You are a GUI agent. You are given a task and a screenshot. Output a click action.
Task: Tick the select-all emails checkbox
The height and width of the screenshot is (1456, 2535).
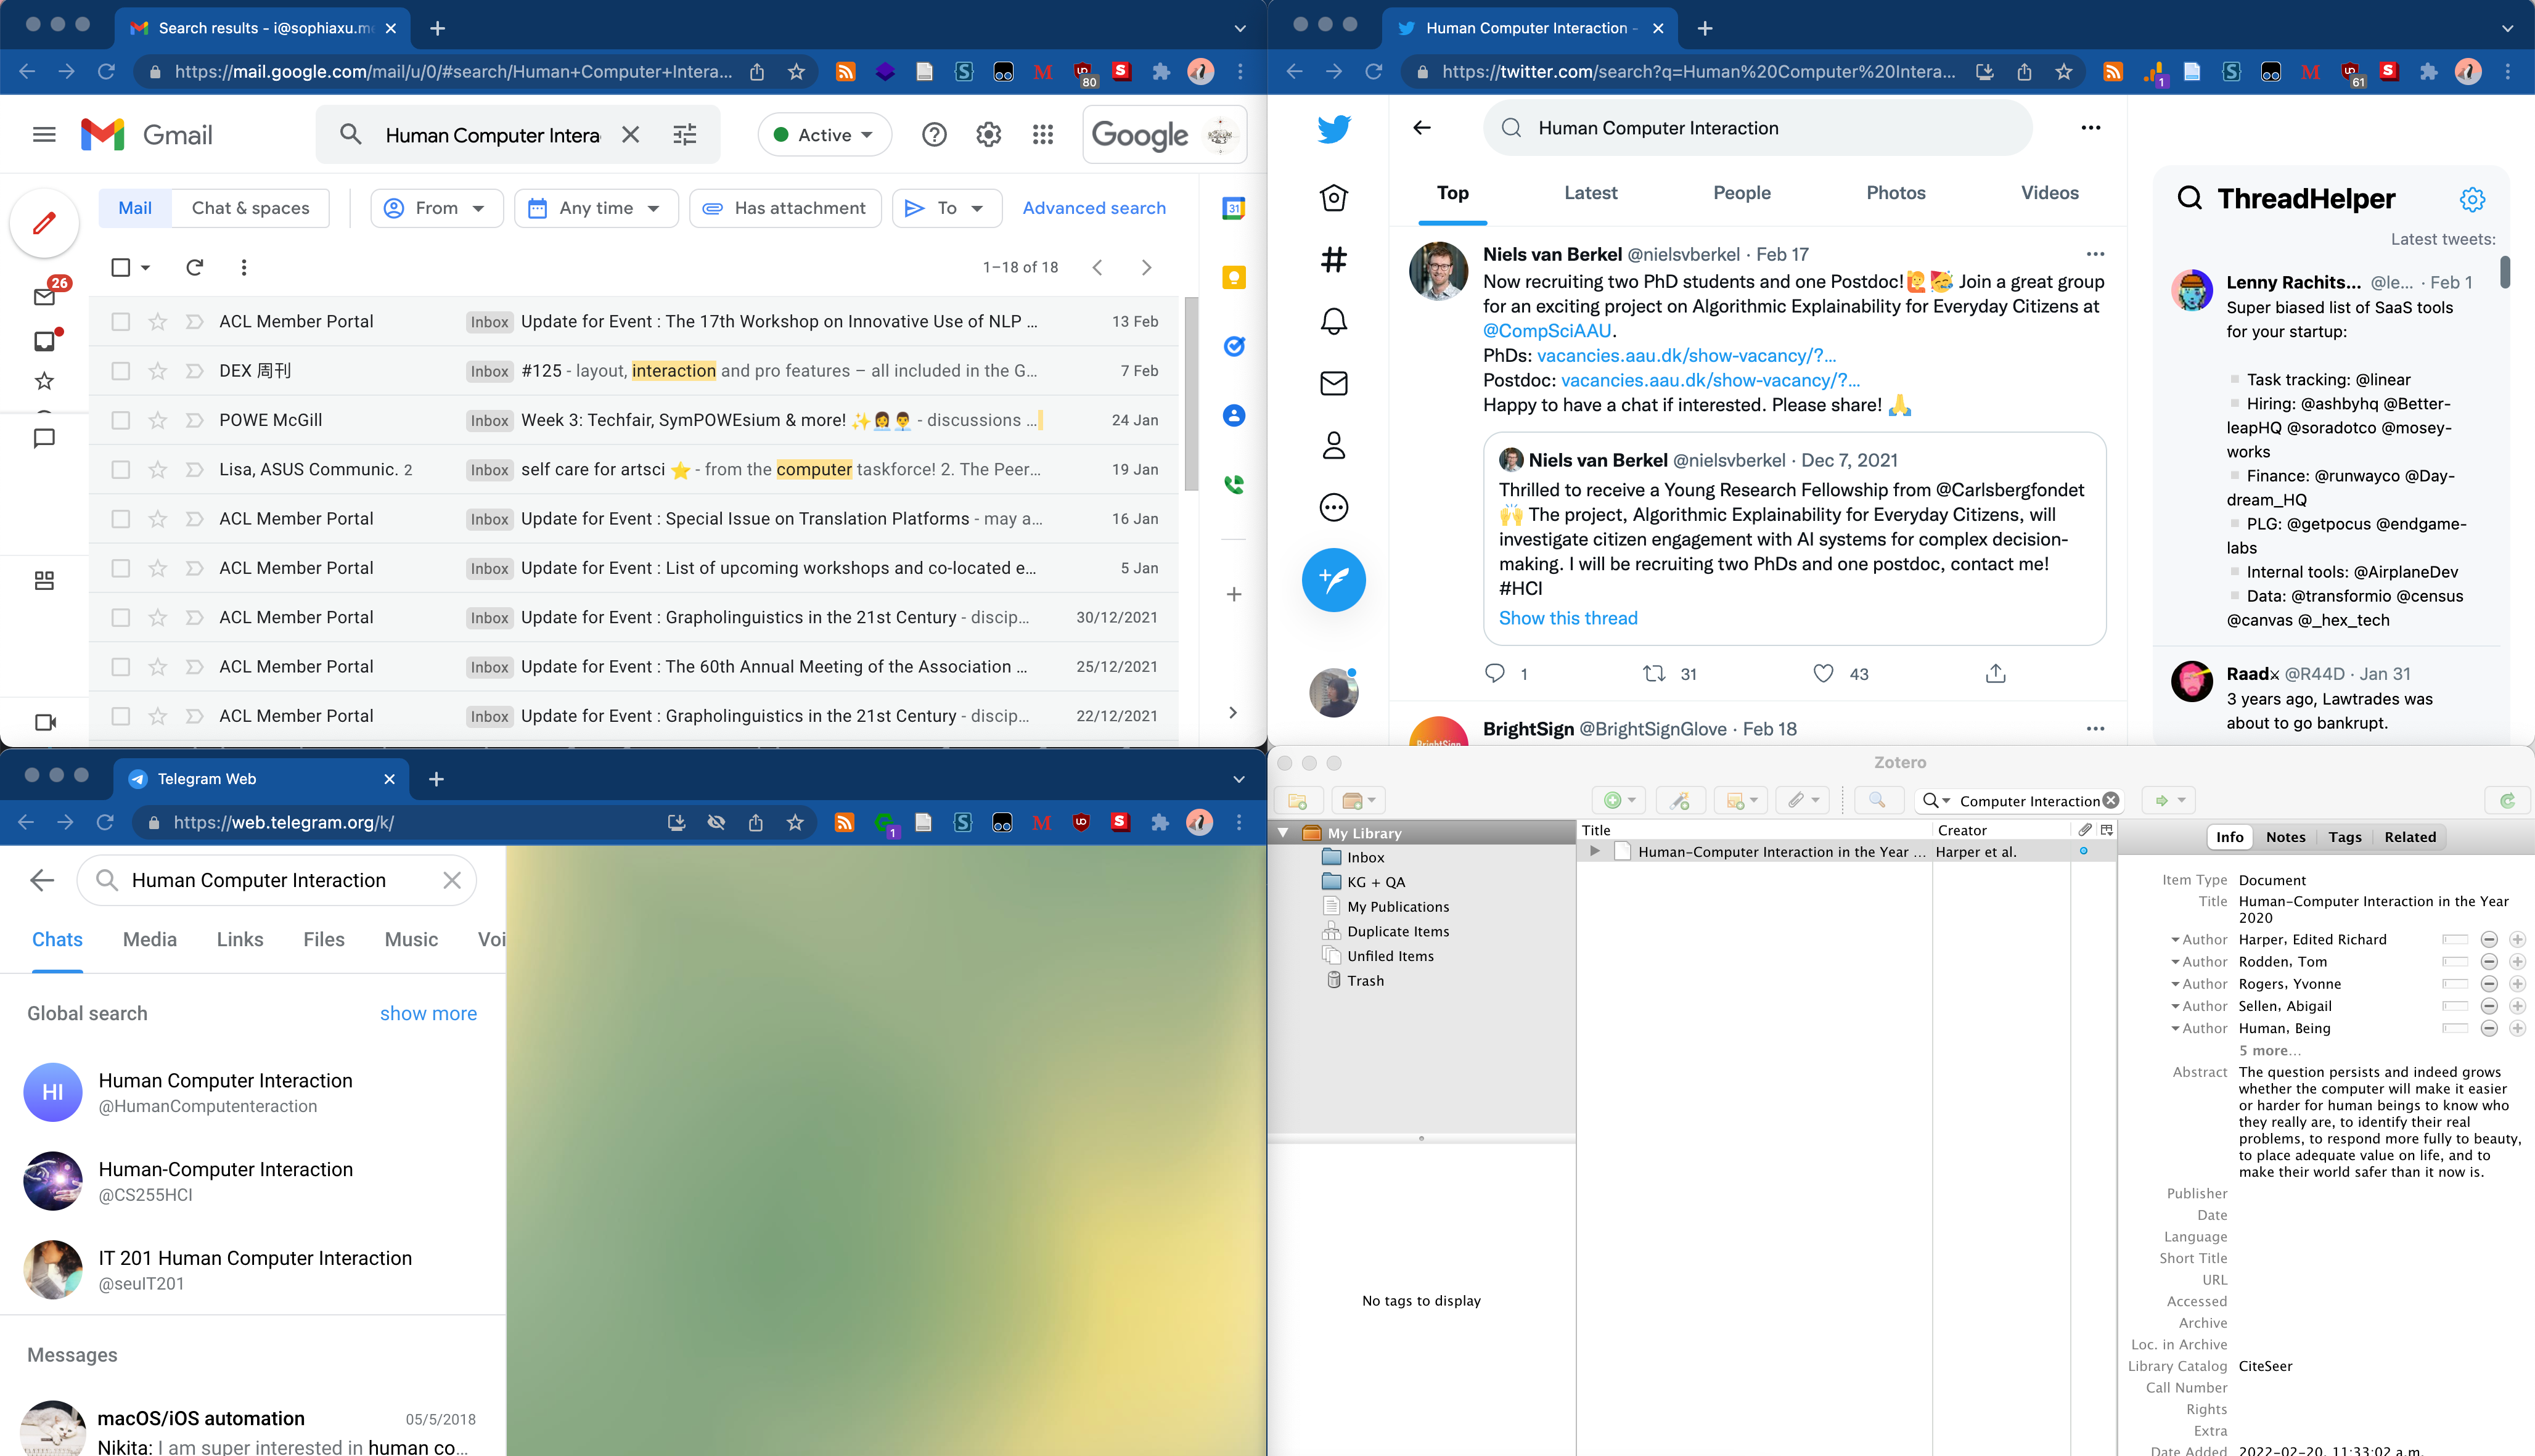(x=121, y=267)
